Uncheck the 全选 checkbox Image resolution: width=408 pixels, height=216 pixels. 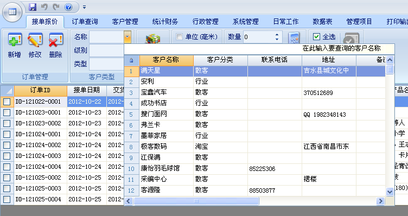(316, 37)
